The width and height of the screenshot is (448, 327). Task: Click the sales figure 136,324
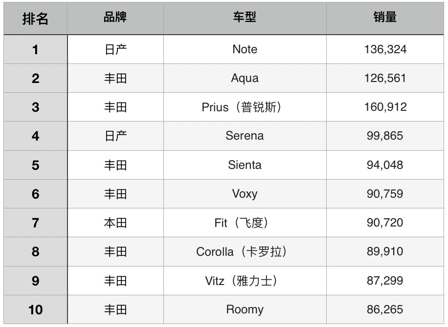tap(385, 49)
